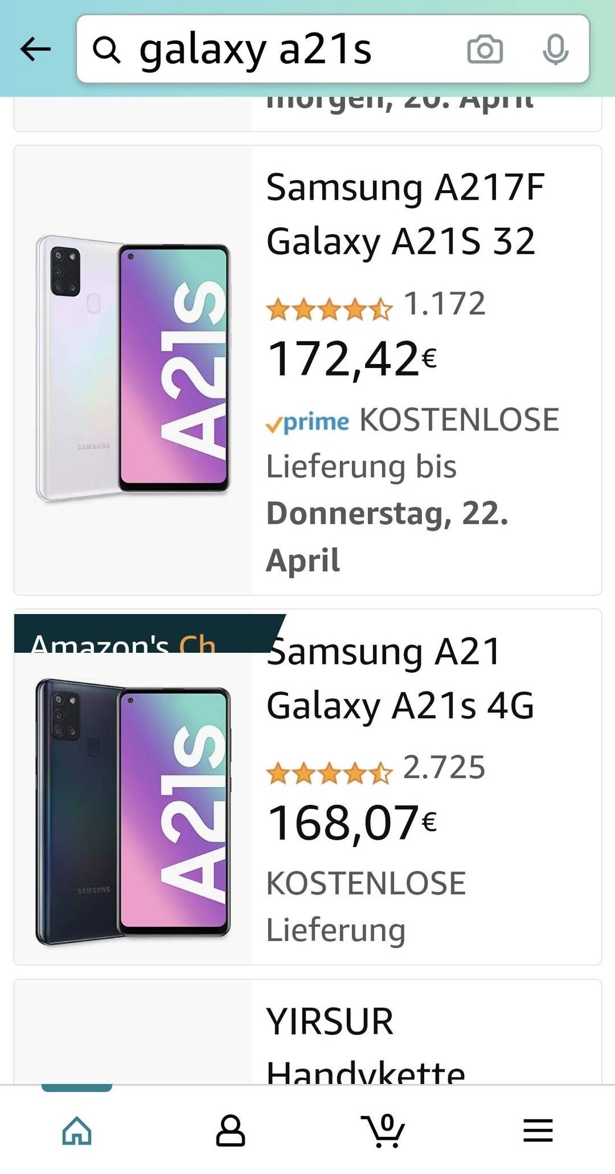615x1174 pixels.
Task: Tap the search magnifier icon
Action: (107, 49)
